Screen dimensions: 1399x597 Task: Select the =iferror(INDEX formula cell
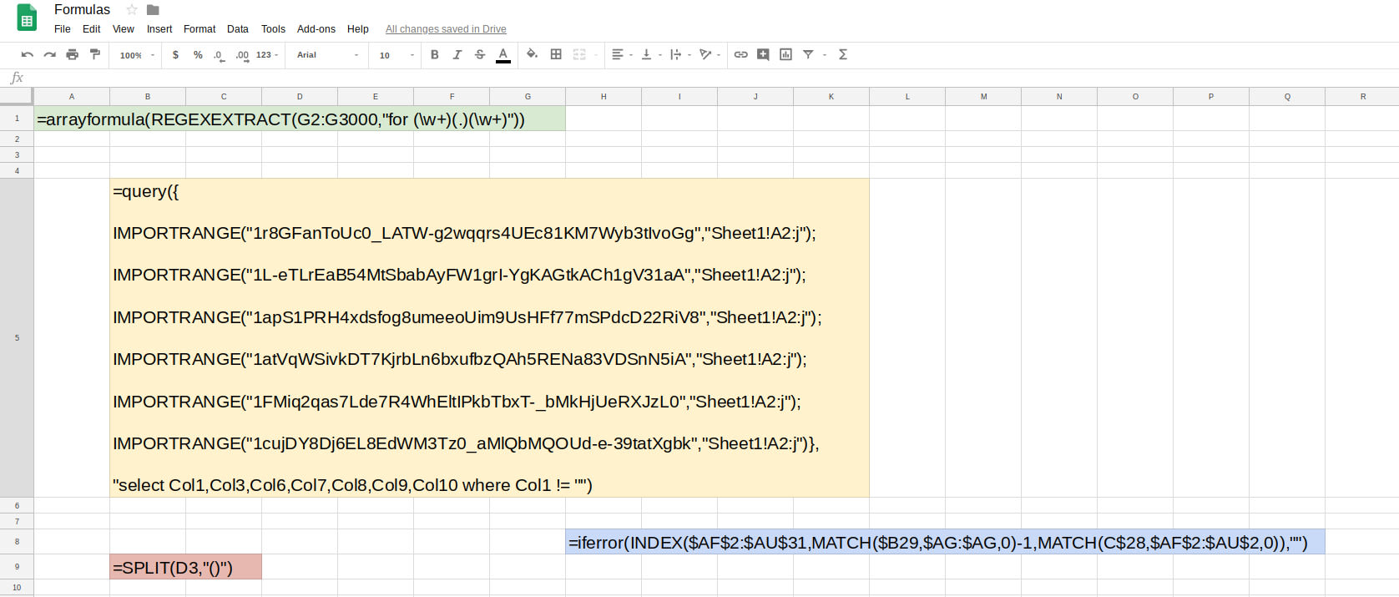pos(945,542)
